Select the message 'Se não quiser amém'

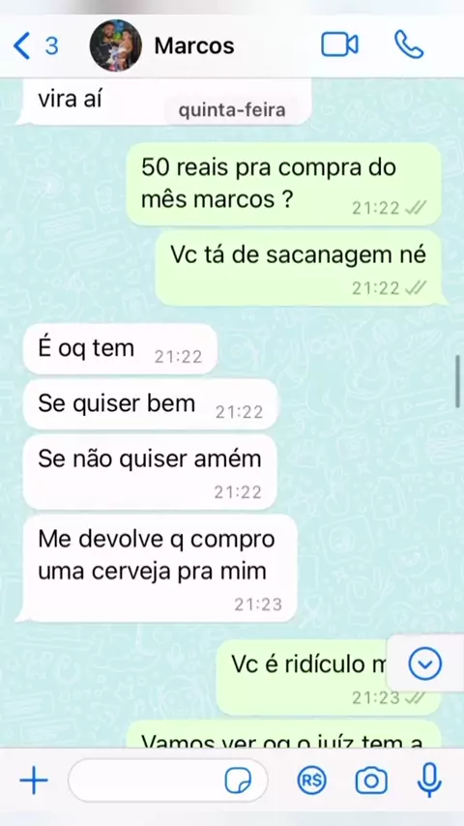(150, 472)
